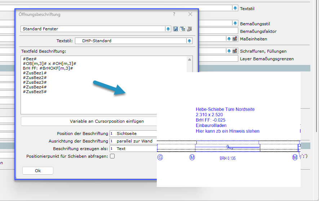The width and height of the screenshot is (319, 201).
Task: Click the text area scrollbar up arrow
Action: pyautogui.click(x=190, y=60)
